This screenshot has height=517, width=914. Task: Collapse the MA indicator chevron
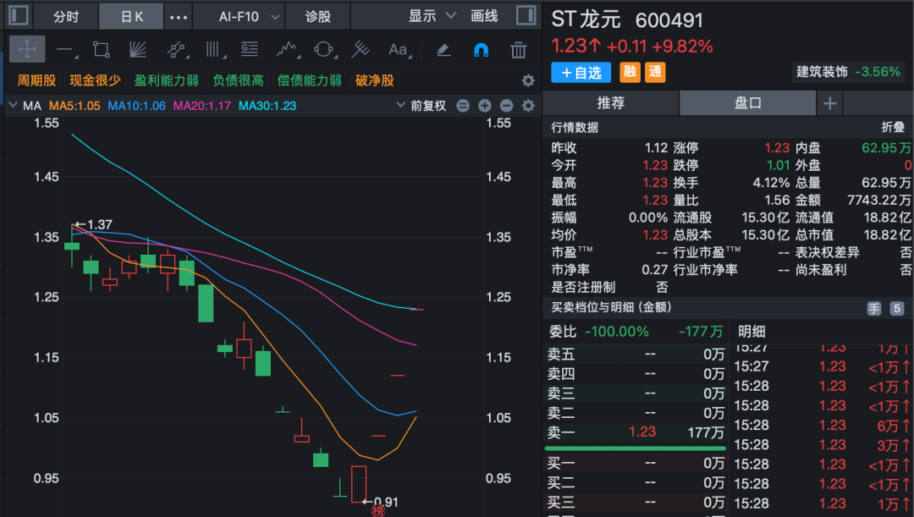pos(13,106)
